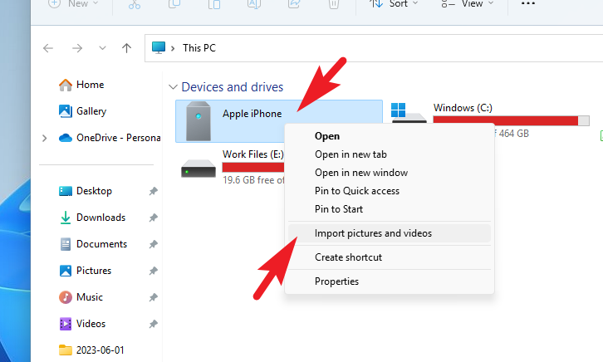Image resolution: width=603 pixels, height=362 pixels.
Task: Click the Devices and drives heading
Action: (x=233, y=87)
